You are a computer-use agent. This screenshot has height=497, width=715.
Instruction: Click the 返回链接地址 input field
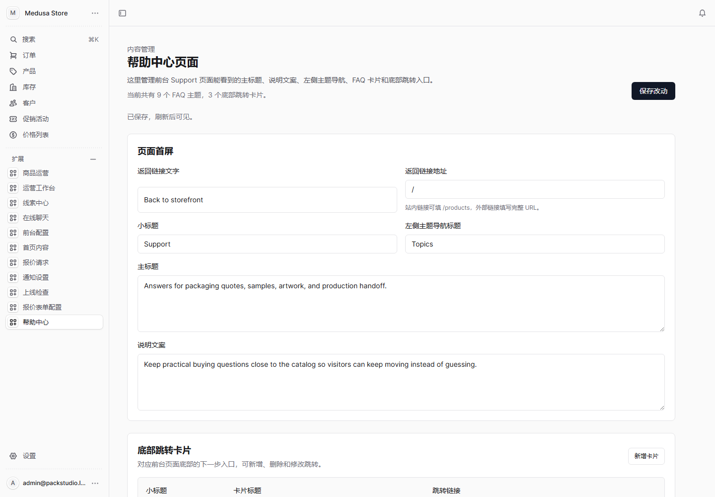tap(535, 189)
